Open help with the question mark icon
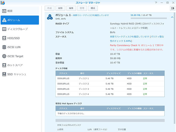Viewport: 176px width, 132px height. pyautogui.click(x=156, y=2)
